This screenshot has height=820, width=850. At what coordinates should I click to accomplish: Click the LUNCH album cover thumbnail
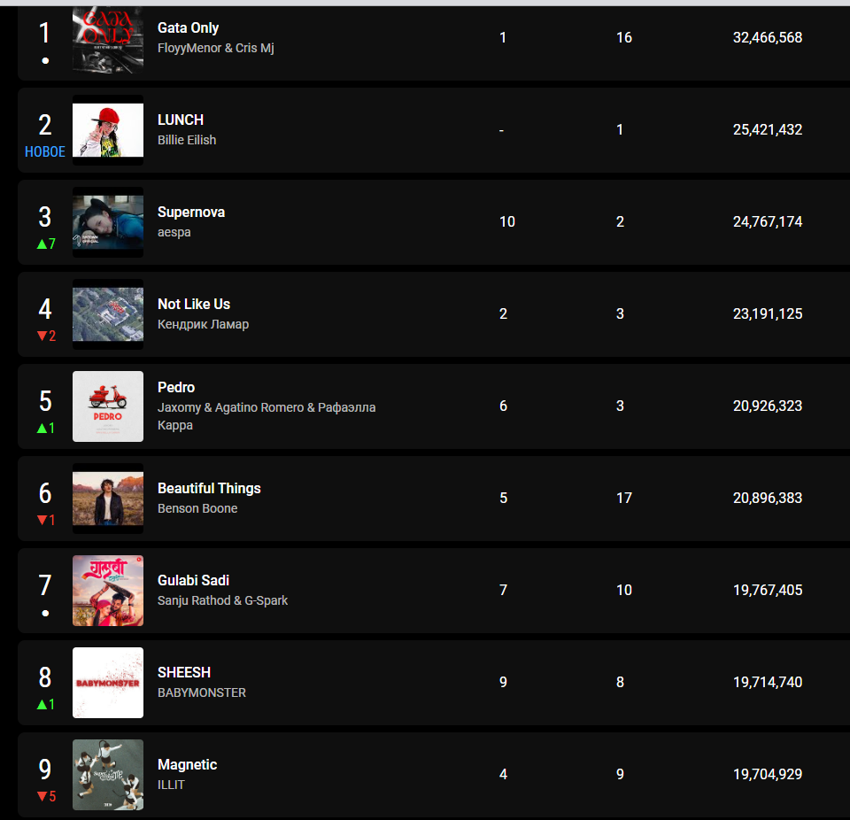tap(108, 130)
